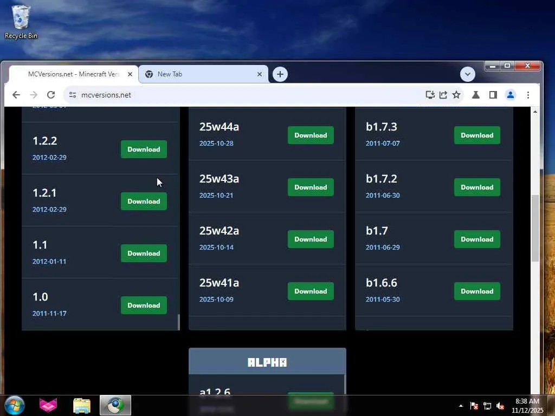Open the Windows Start menu
Viewport: 555px width, 416px height.
(x=15, y=405)
